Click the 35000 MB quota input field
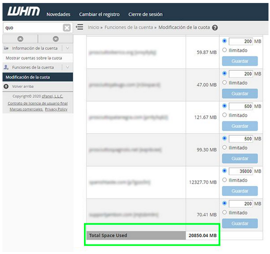Image resolution: width=270 pixels, height=254 pixels. click(x=241, y=171)
